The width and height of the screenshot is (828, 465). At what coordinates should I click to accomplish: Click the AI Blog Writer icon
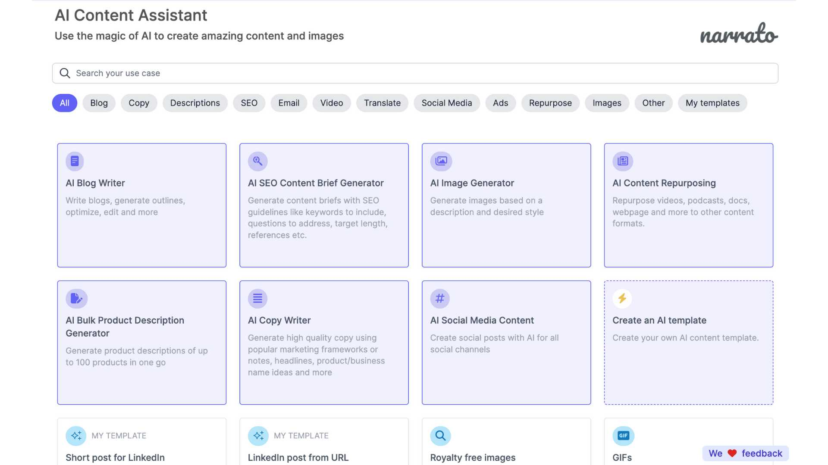[75, 161]
